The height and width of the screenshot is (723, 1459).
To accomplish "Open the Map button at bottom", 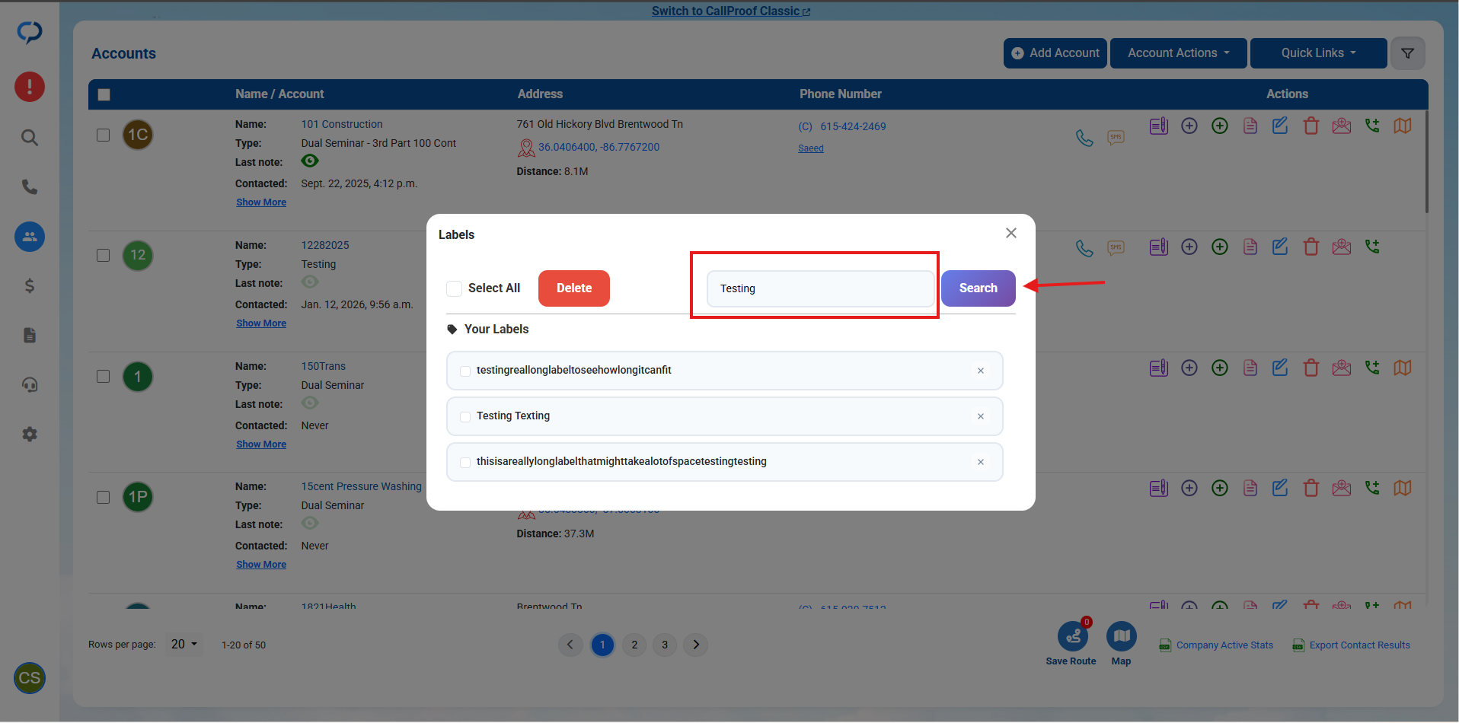I will (x=1121, y=636).
